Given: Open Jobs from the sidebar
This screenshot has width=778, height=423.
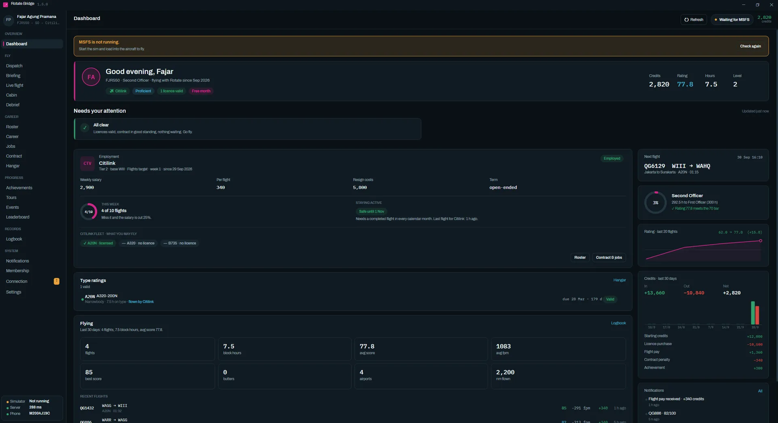Looking at the screenshot, I should pyautogui.click(x=33, y=146).
